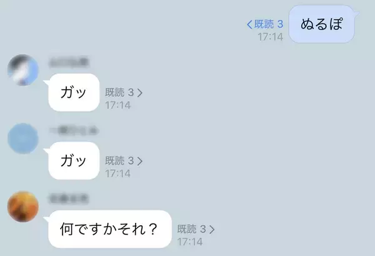Tap 17:14 beneath light-blue sender's 既読 3

118,173
